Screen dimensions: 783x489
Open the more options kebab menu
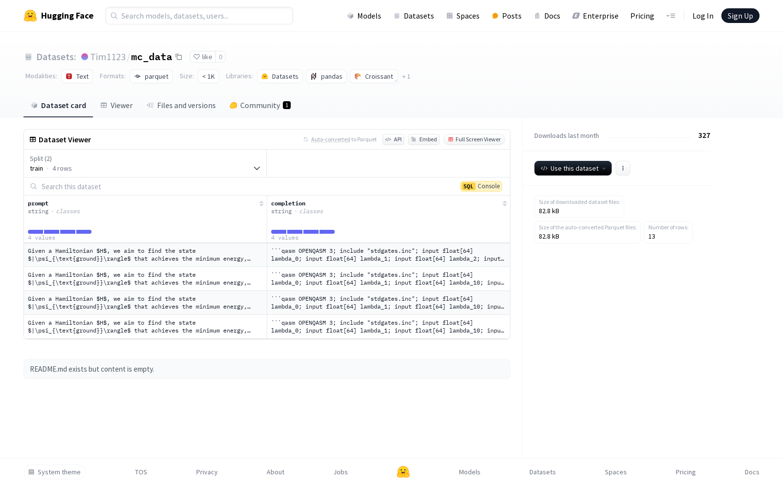(622, 168)
